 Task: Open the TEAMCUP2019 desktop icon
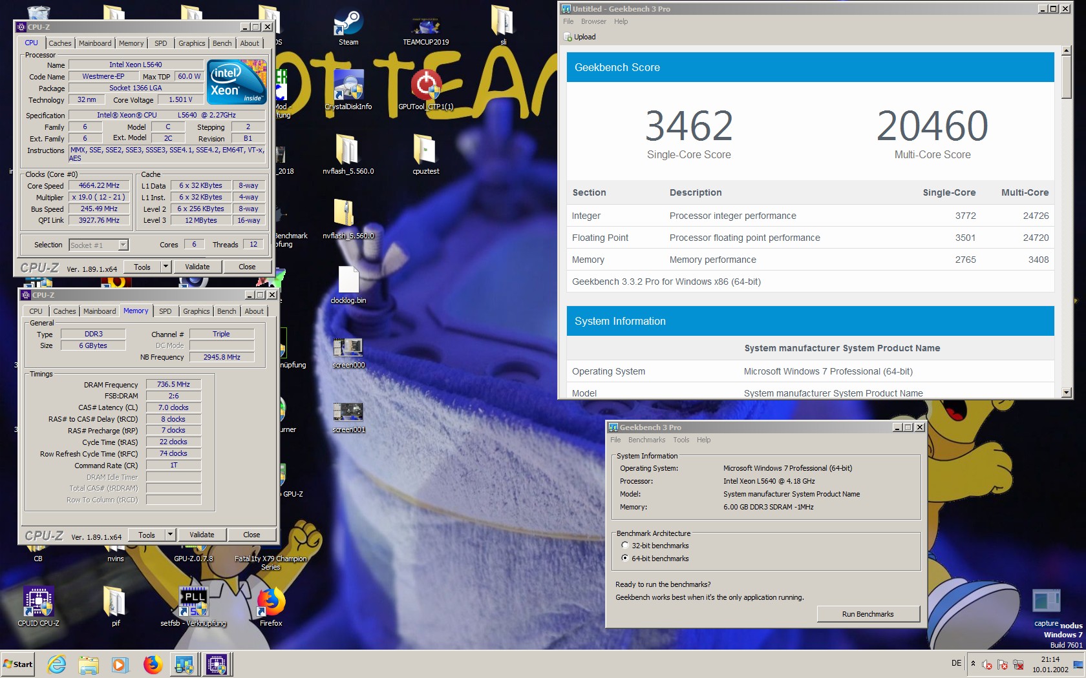click(x=425, y=29)
